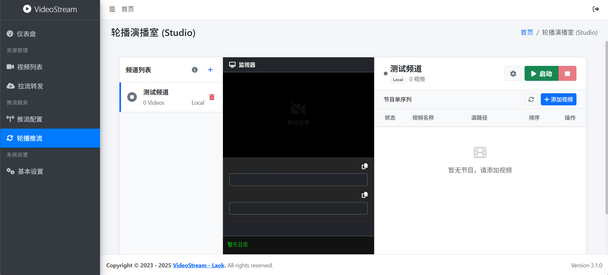Stop the channel with red stop button
This screenshot has width=608, height=275.
[x=567, y=74]
